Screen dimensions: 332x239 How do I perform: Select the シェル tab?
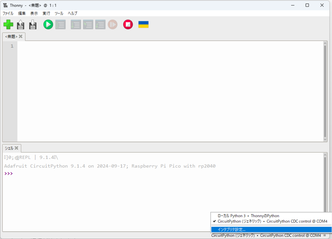[x=9, y=148]
